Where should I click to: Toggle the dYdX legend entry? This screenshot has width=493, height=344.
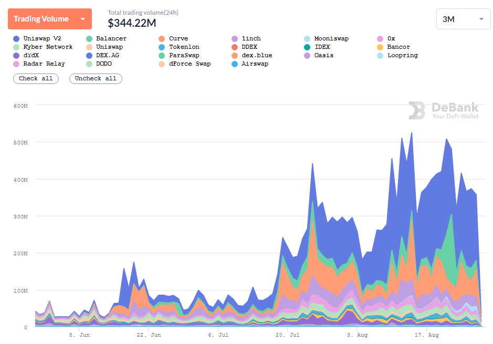tap(26, 55)
